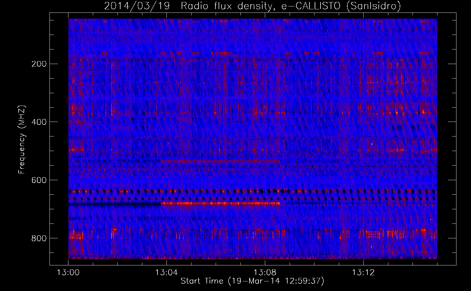This screenshot has height=291, width=471.
Task: Click the plot title '2014/03/19 Radio flux density'
Action: pyautogui.click(x=189, y=6)
